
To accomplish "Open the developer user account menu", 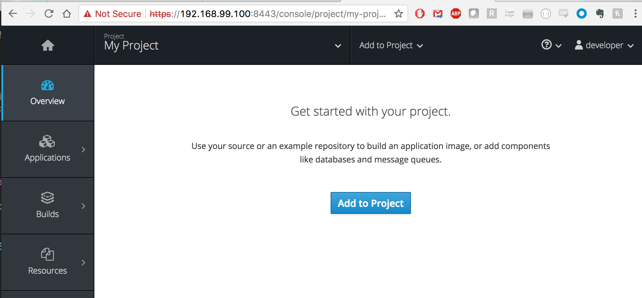I will click(x=604, y=45).
